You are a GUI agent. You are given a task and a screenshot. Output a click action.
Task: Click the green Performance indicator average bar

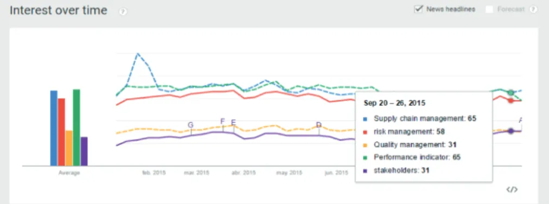click(x=76, y=127)
